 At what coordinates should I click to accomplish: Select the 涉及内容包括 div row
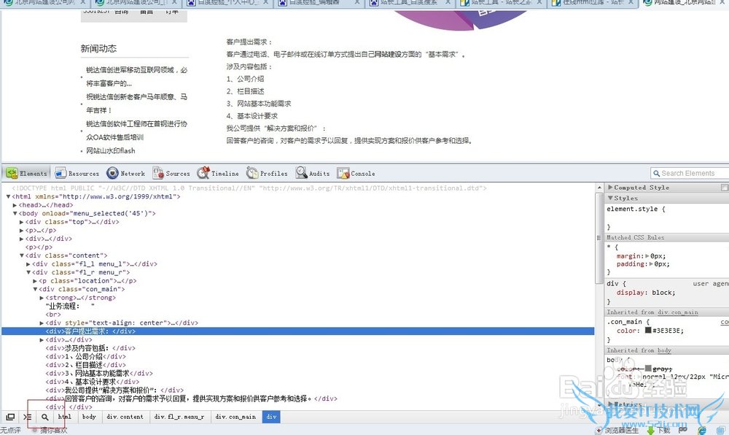click(90, 348)
